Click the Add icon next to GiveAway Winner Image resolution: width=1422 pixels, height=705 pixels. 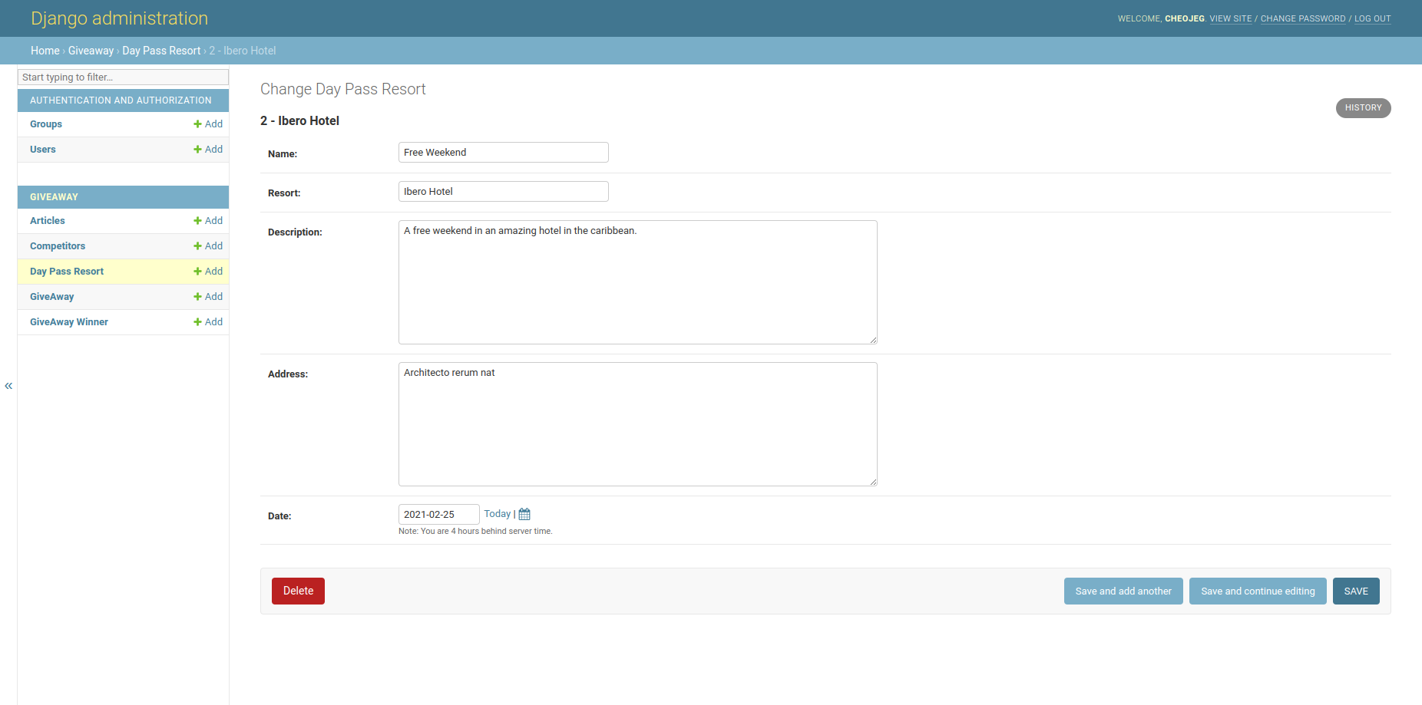click(x=208, y=322)
